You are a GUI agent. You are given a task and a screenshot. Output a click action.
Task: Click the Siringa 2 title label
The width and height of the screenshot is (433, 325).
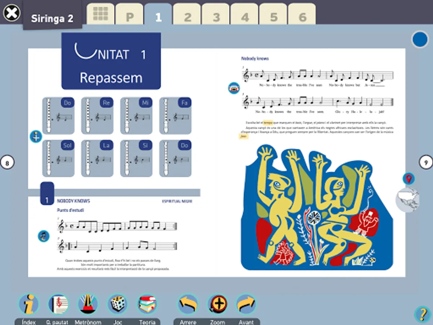(52, 18)
